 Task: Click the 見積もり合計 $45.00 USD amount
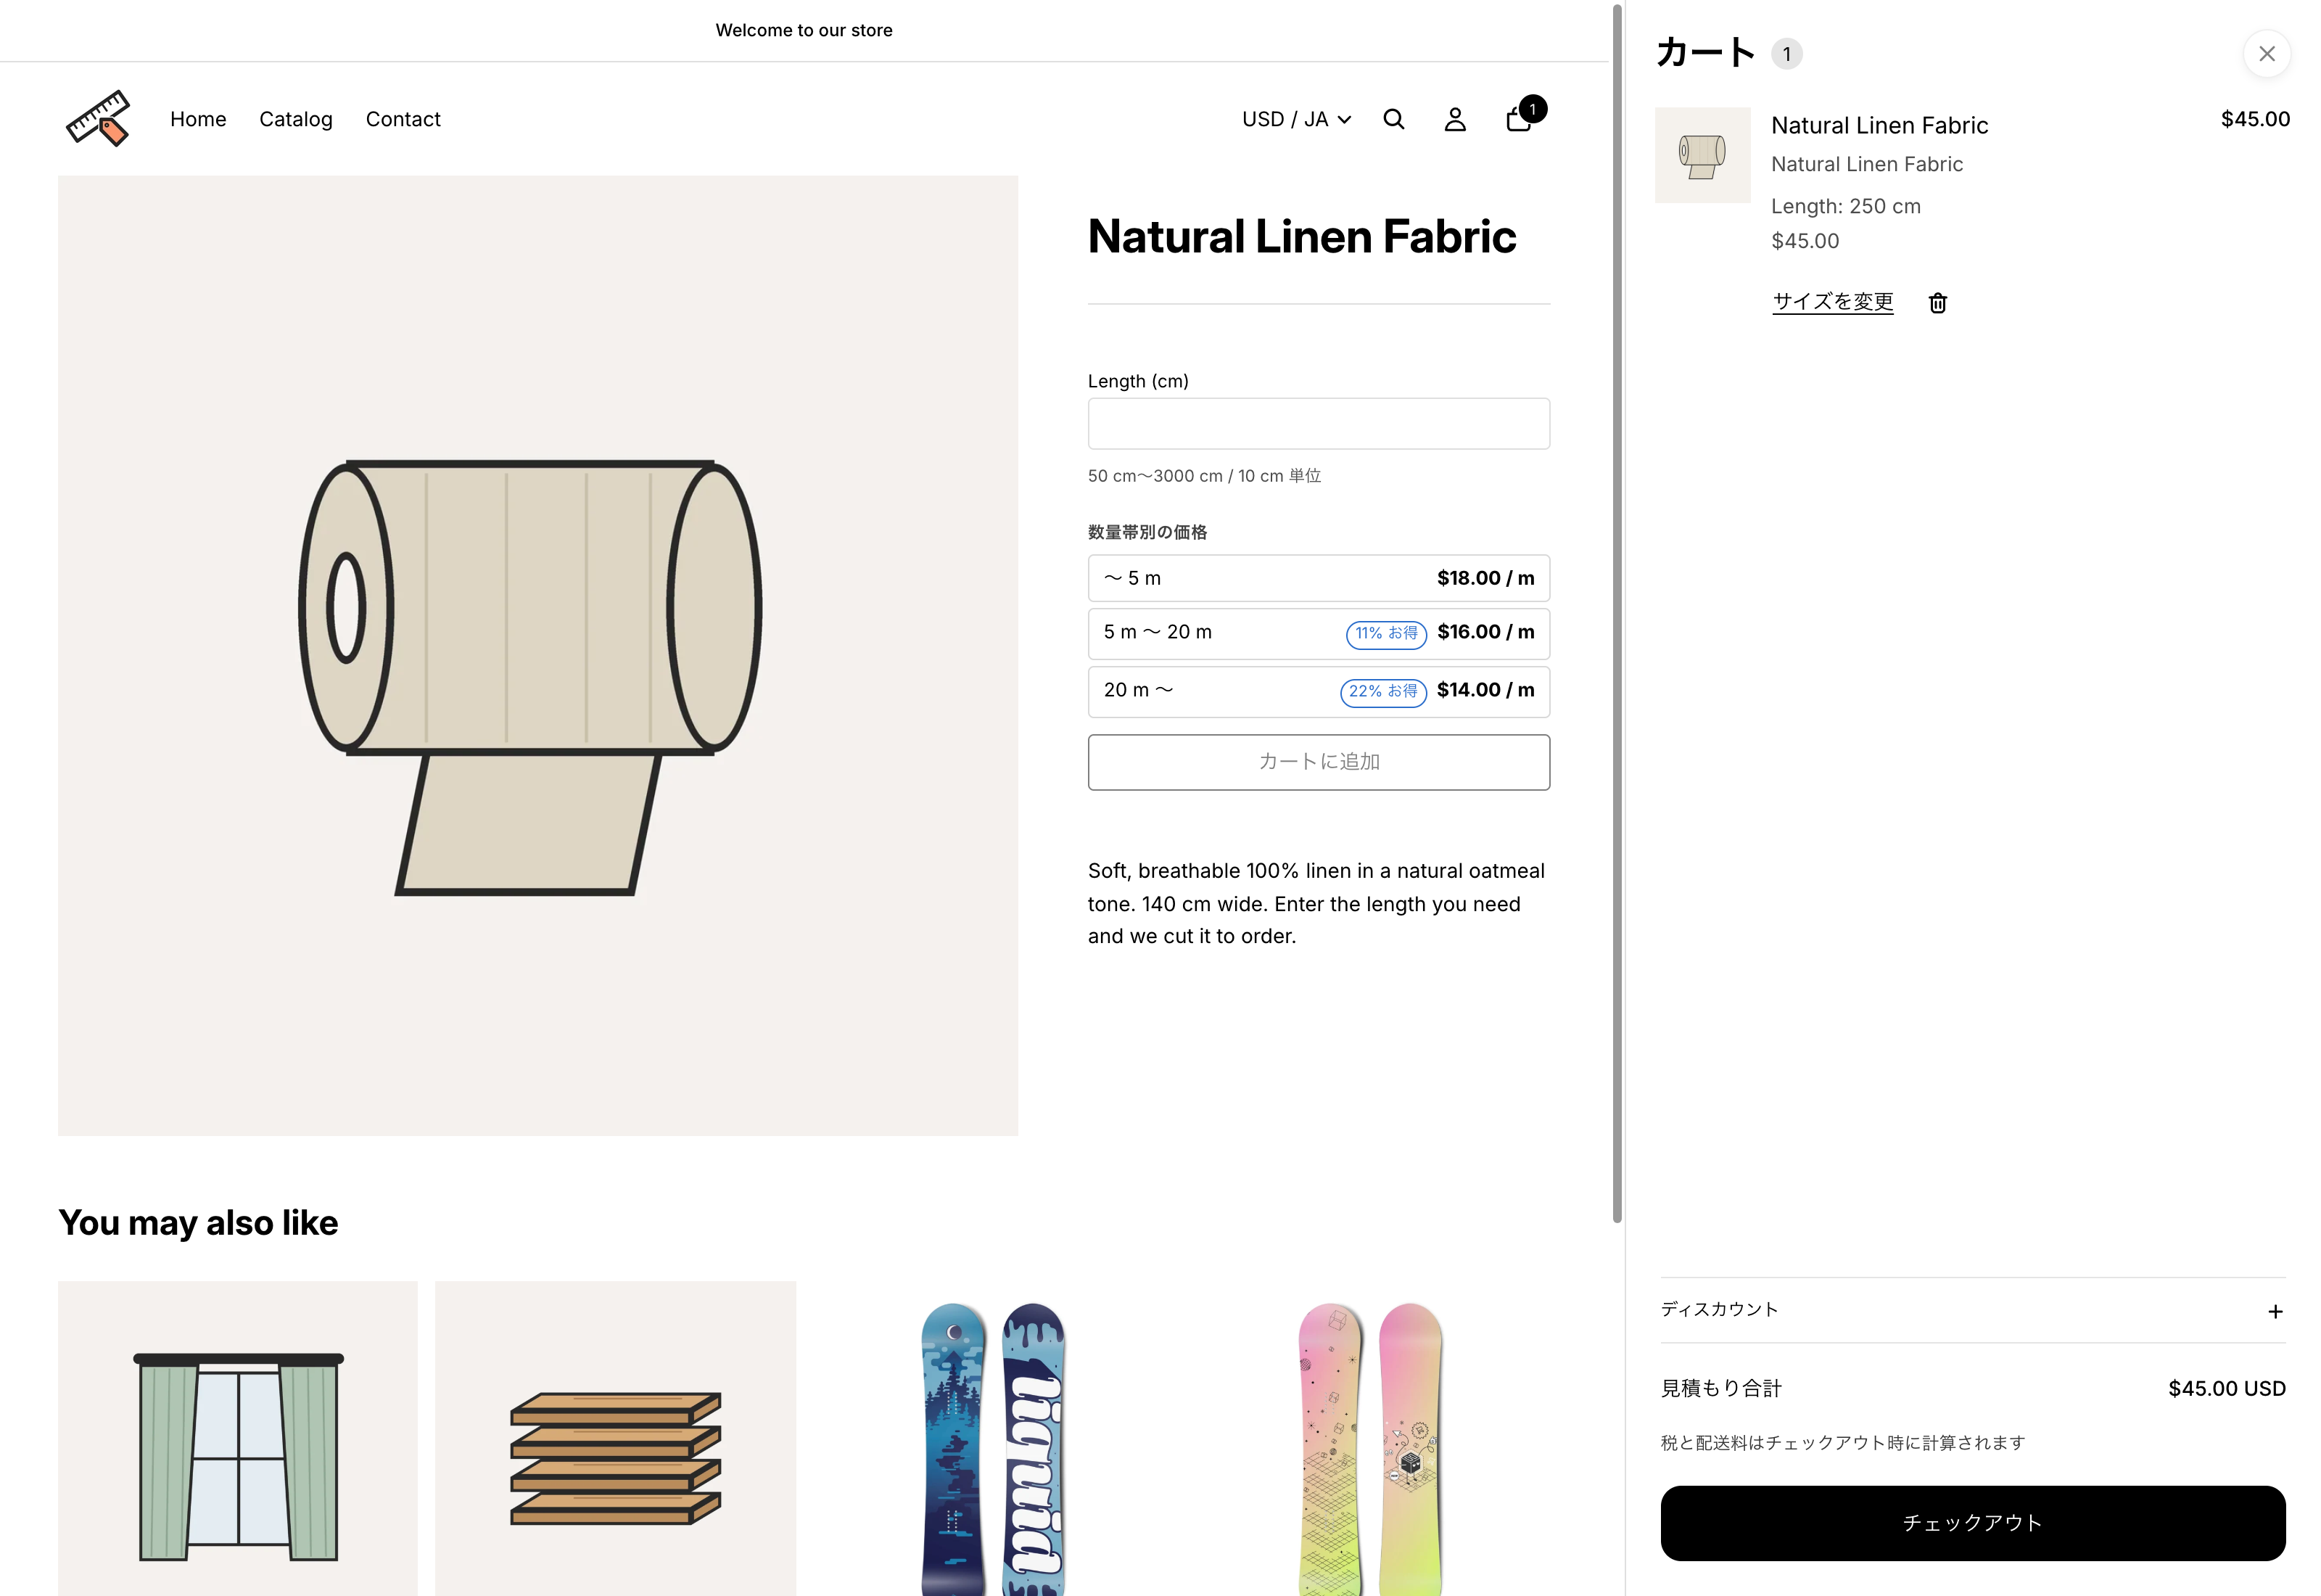(x=2226, y=1388)
